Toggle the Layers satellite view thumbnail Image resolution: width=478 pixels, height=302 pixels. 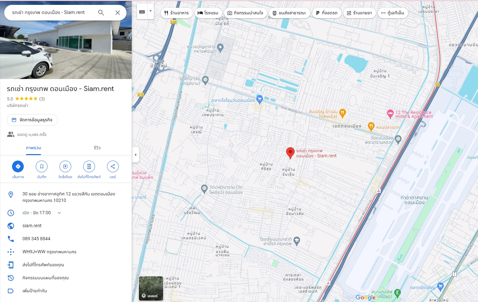pos(151,288)
